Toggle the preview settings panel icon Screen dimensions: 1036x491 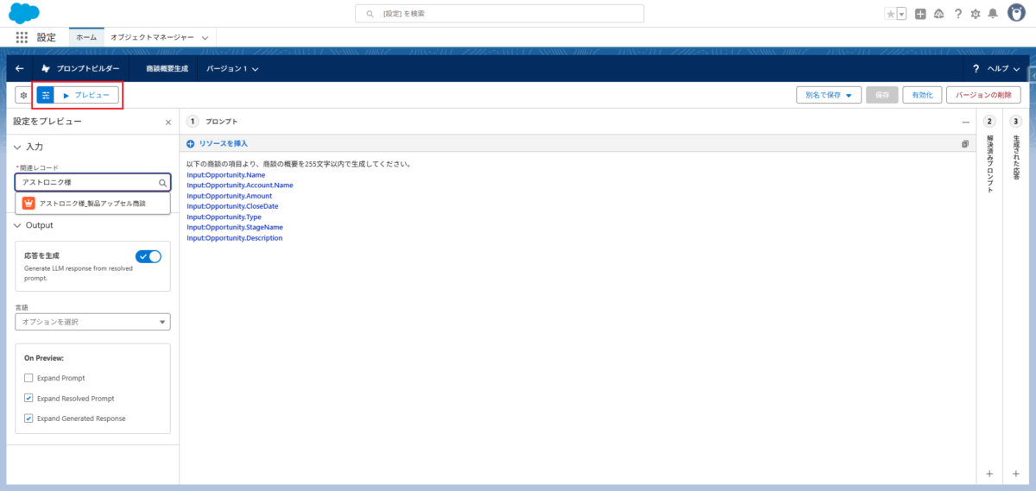(46, 95)
